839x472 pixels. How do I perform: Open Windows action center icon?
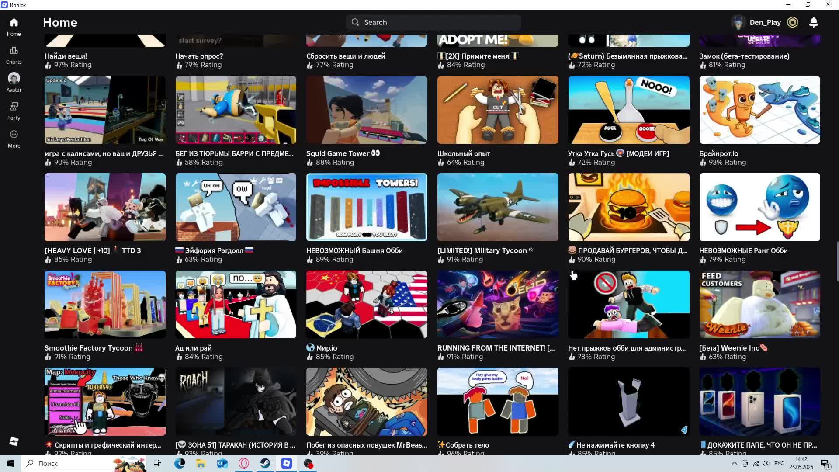[825, 463]
